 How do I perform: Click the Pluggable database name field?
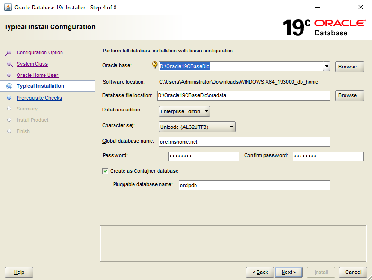(x=255, y=185)
